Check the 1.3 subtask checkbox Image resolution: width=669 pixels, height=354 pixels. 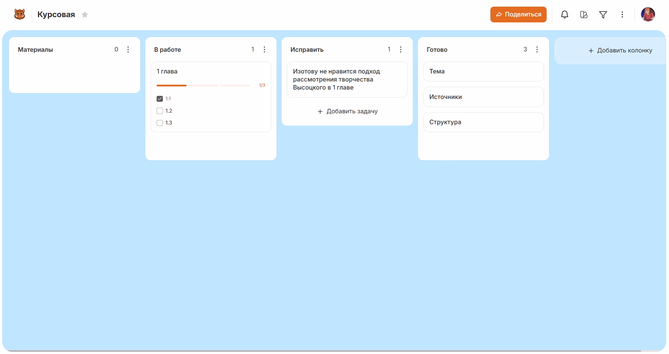tap(160, 123)
